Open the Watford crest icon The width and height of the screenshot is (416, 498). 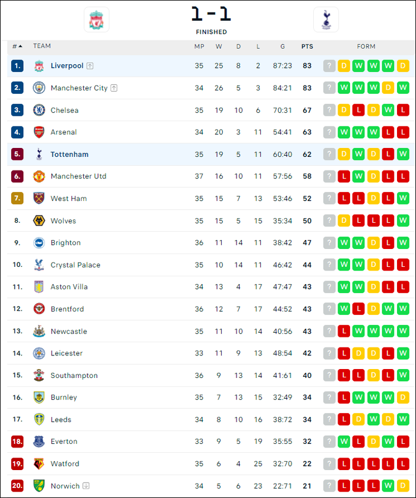pos(39,464)
